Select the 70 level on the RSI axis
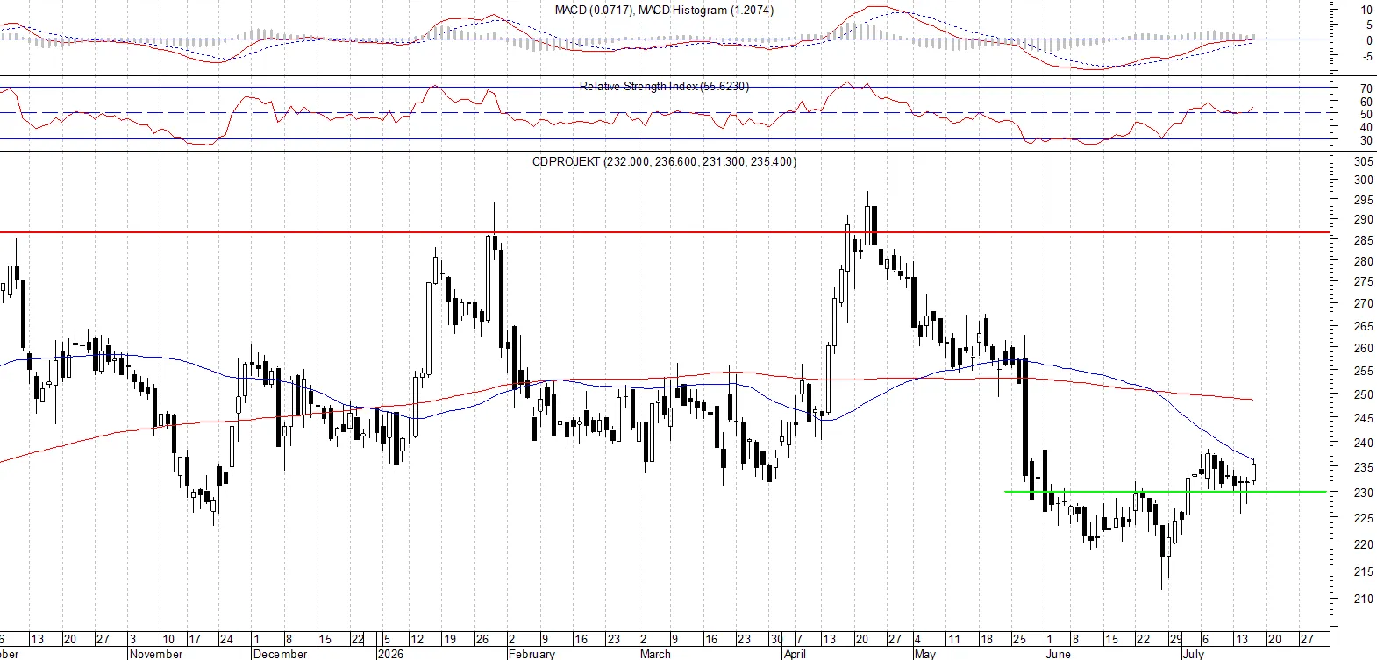The width and height of the screenshot is (1377, 660). click(1366, 89)
